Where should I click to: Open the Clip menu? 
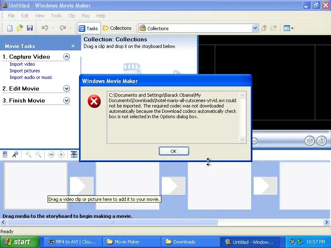click(71, 16)
